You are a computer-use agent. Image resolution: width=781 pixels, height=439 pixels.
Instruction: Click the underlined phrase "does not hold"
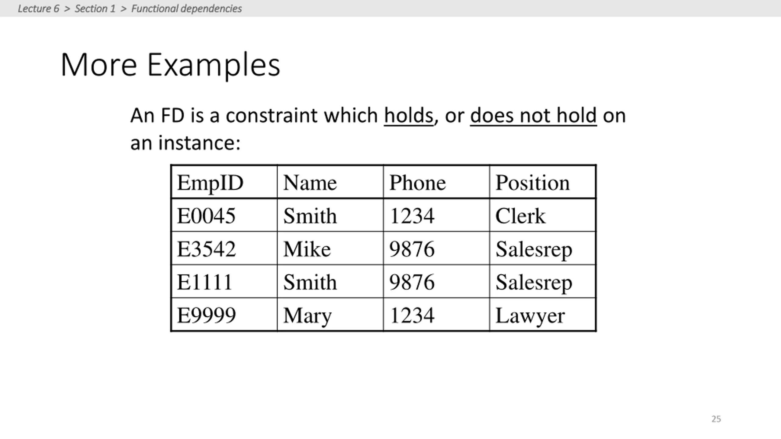tap(533, 116)
